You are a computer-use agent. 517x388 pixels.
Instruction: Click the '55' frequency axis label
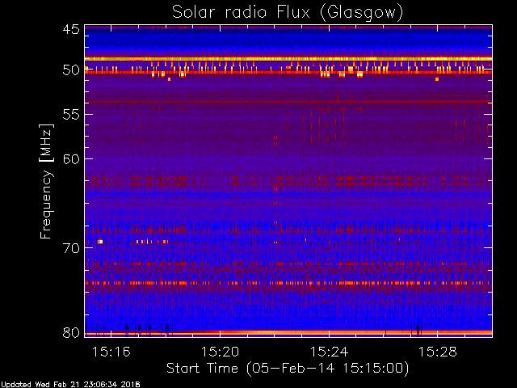click(71, 115)
